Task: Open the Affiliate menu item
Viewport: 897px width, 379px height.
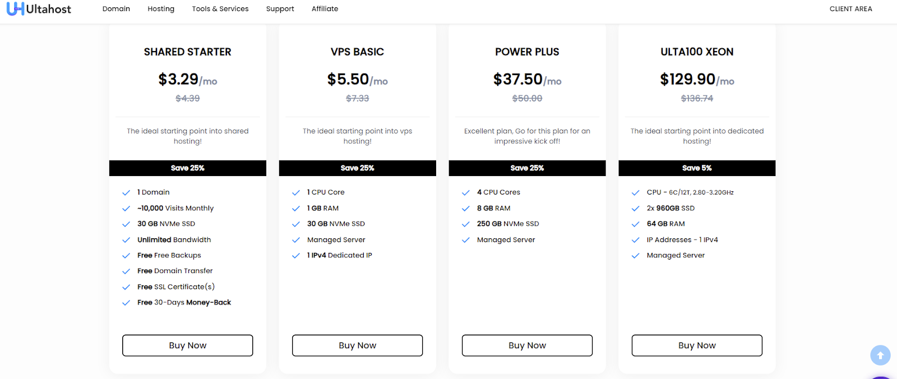Action: point(325,9)
